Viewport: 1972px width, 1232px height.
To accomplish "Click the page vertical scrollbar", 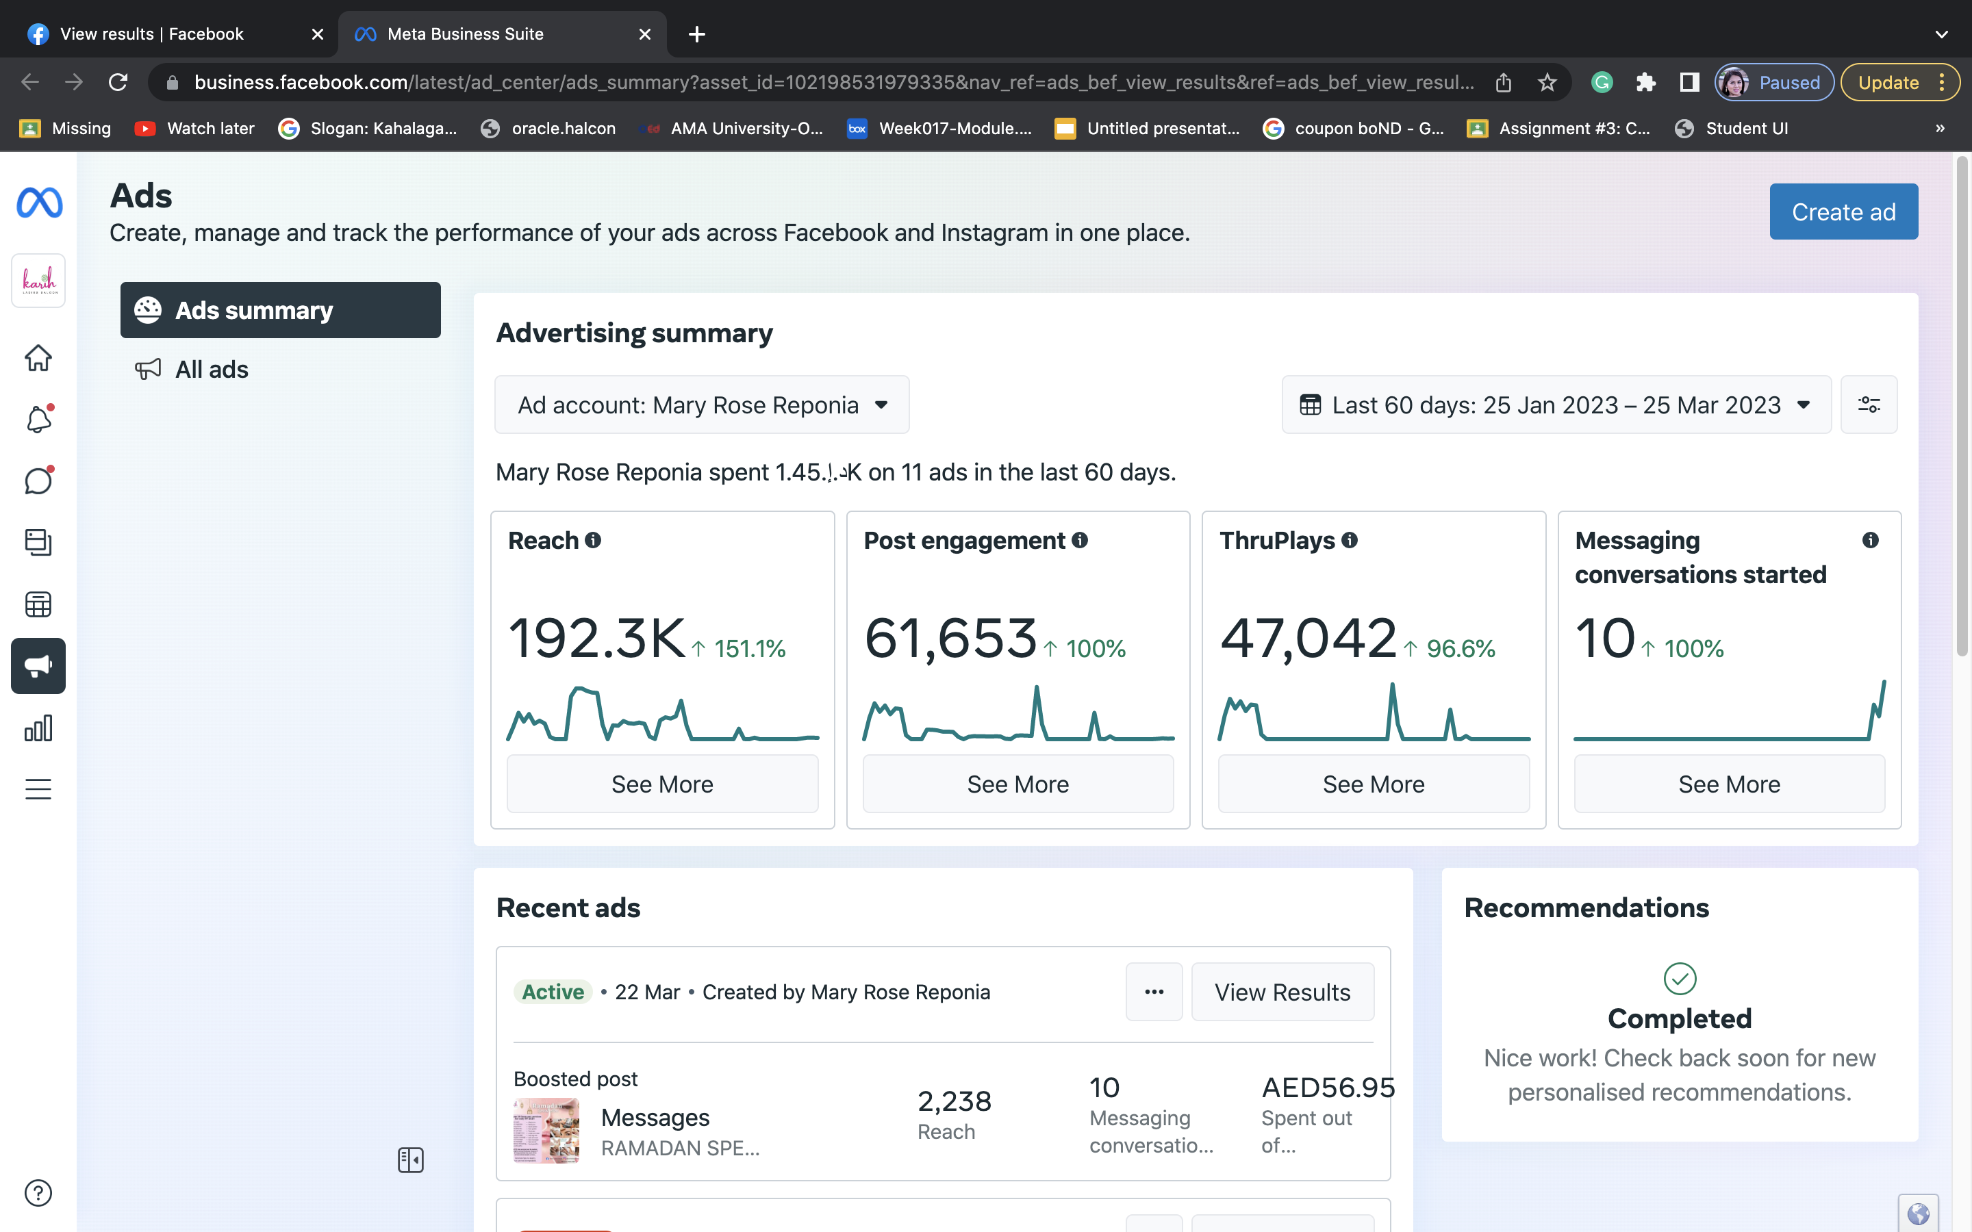I will (x=1962, y=407).
